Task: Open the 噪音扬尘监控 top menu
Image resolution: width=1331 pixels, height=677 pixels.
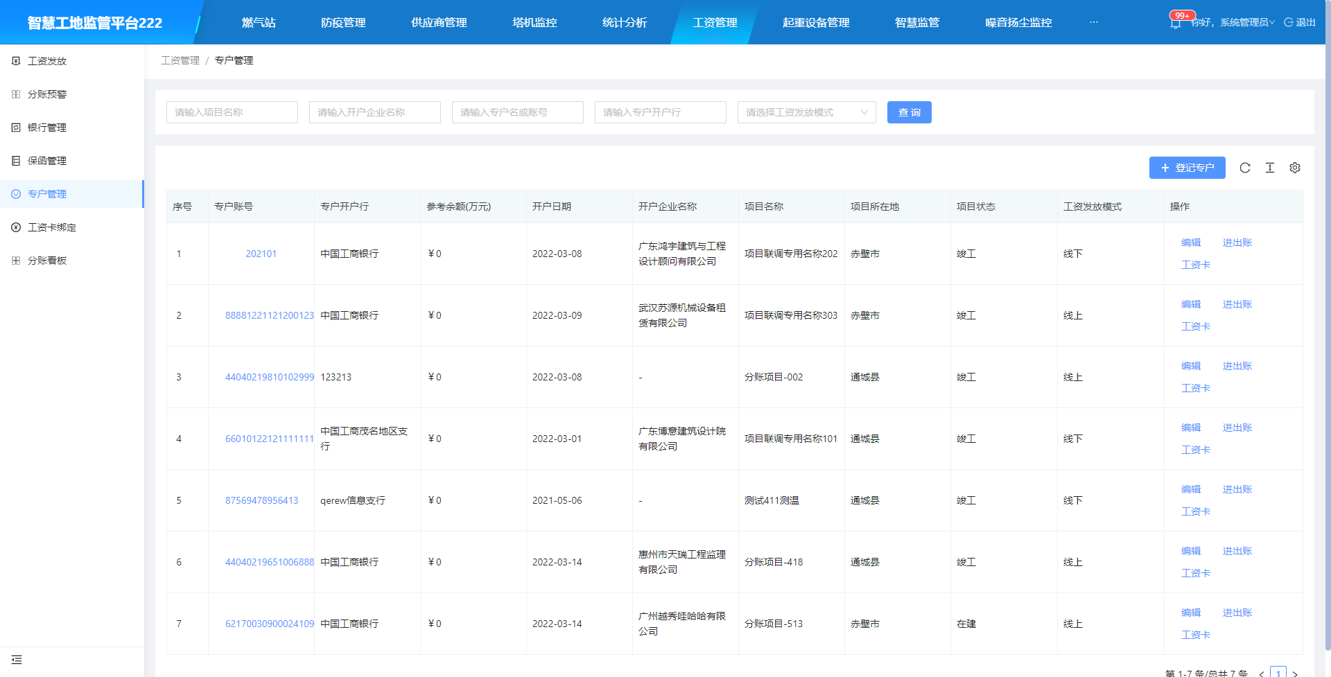Action: click(x=1018, y=22)
